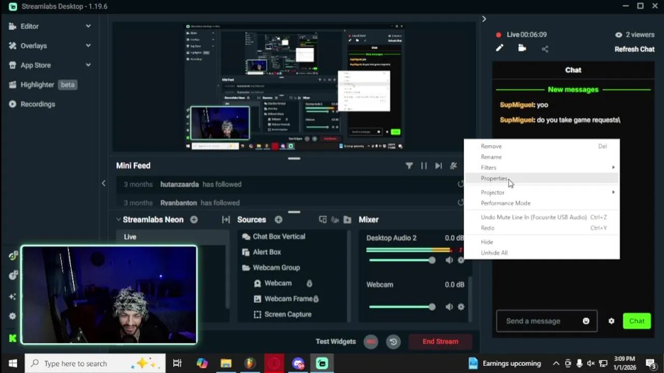Click the End Stream button

pos(440,341)
